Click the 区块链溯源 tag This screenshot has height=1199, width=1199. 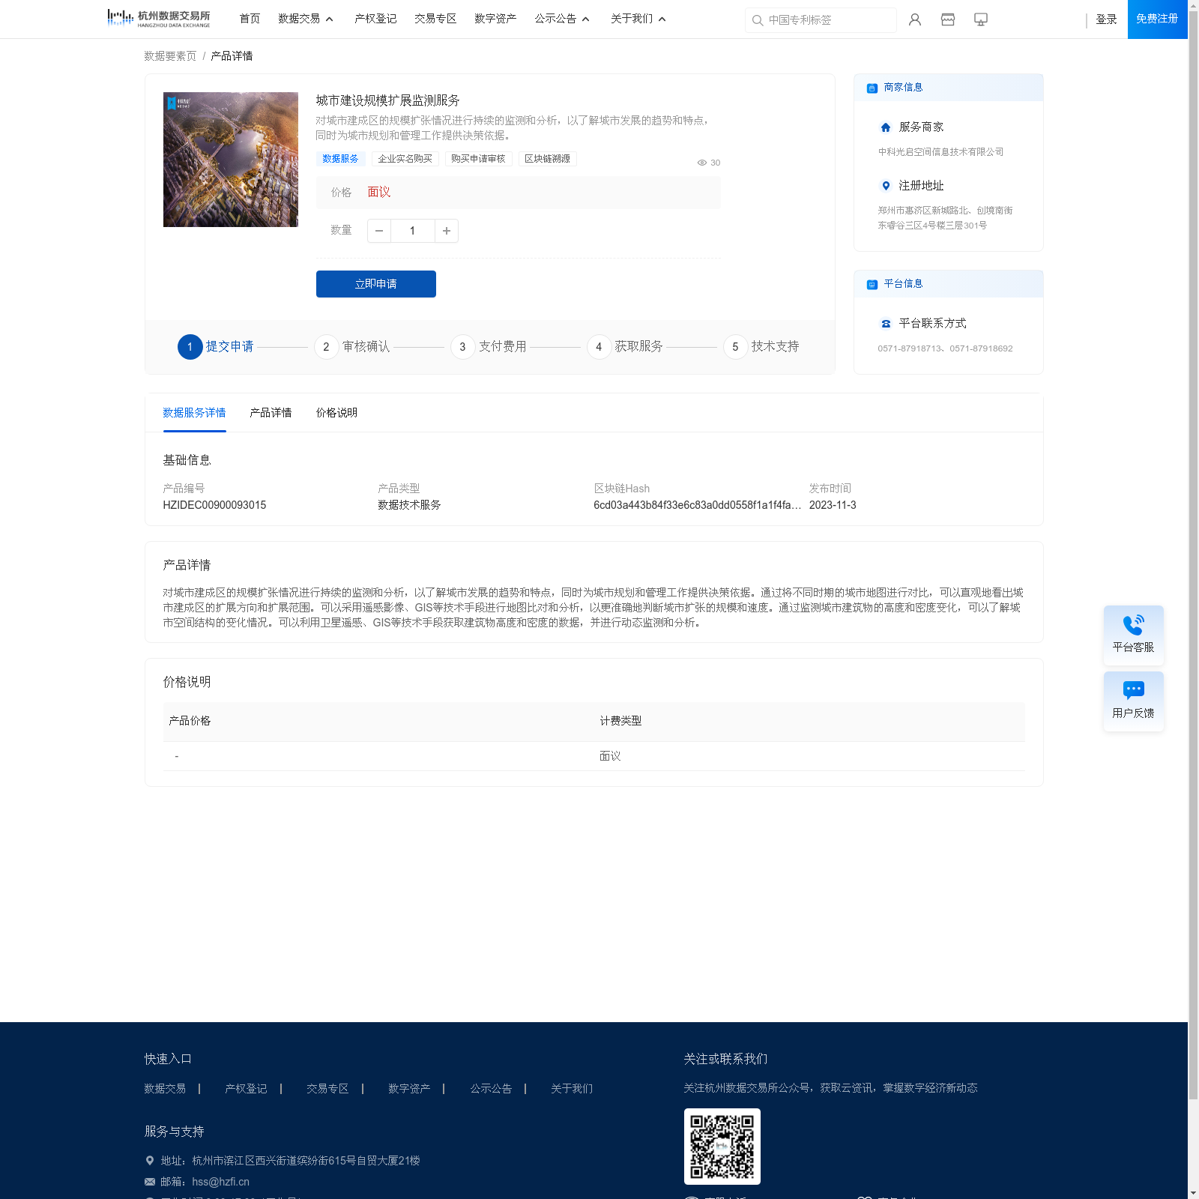[547, 159]
